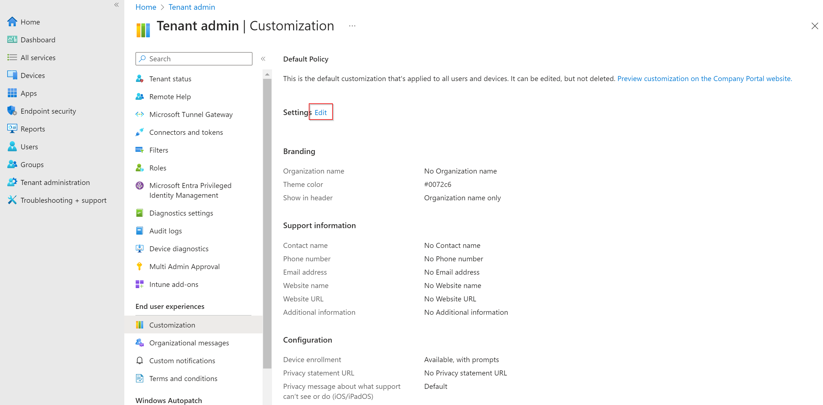823x405 pixels.
Task: Open the Reports section
Action: click(x=33, y=129)
